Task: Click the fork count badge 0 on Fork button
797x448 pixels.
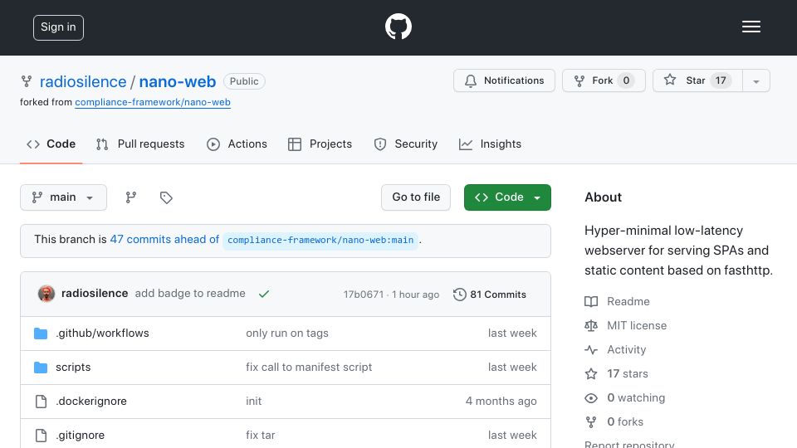Action: [x=626, y=80]
